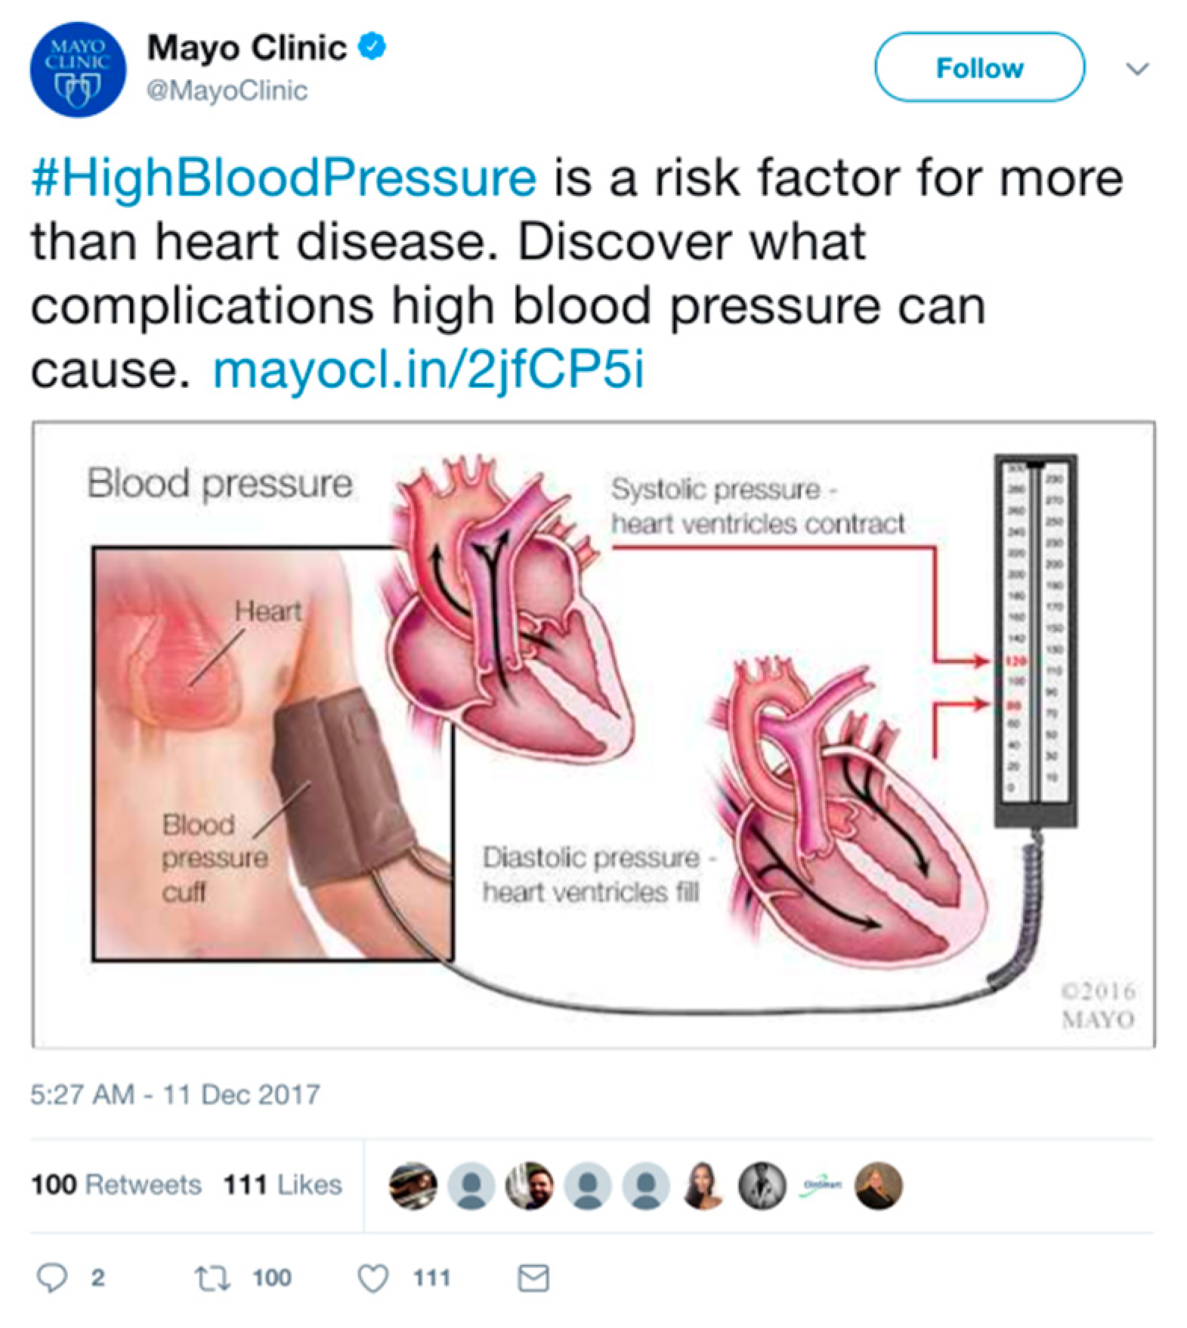This screenshot has height=1328, width=1187.
Task: Click the envelope direct message icon
Action: click(x=533, y=1278)
